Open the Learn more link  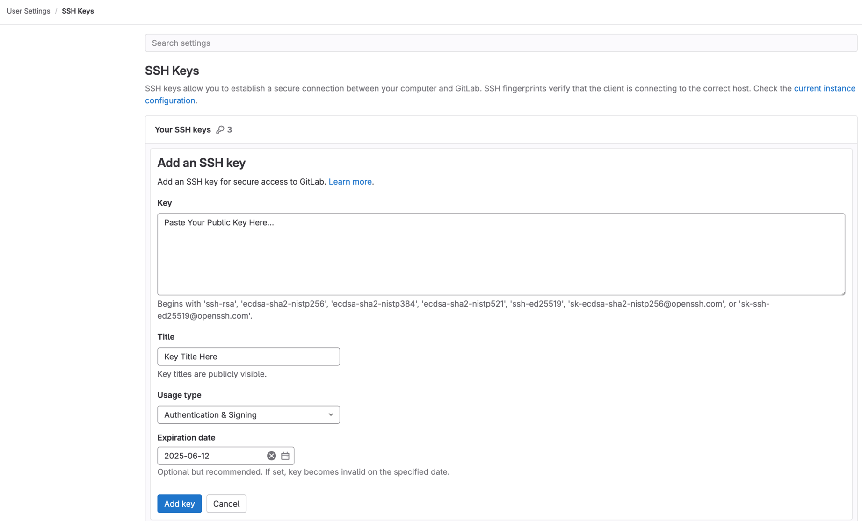coord(350,181)
